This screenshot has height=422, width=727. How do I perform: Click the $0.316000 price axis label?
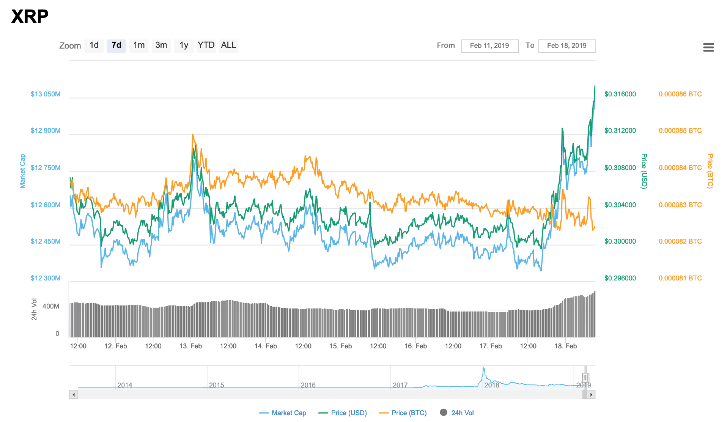coord(620,94)
